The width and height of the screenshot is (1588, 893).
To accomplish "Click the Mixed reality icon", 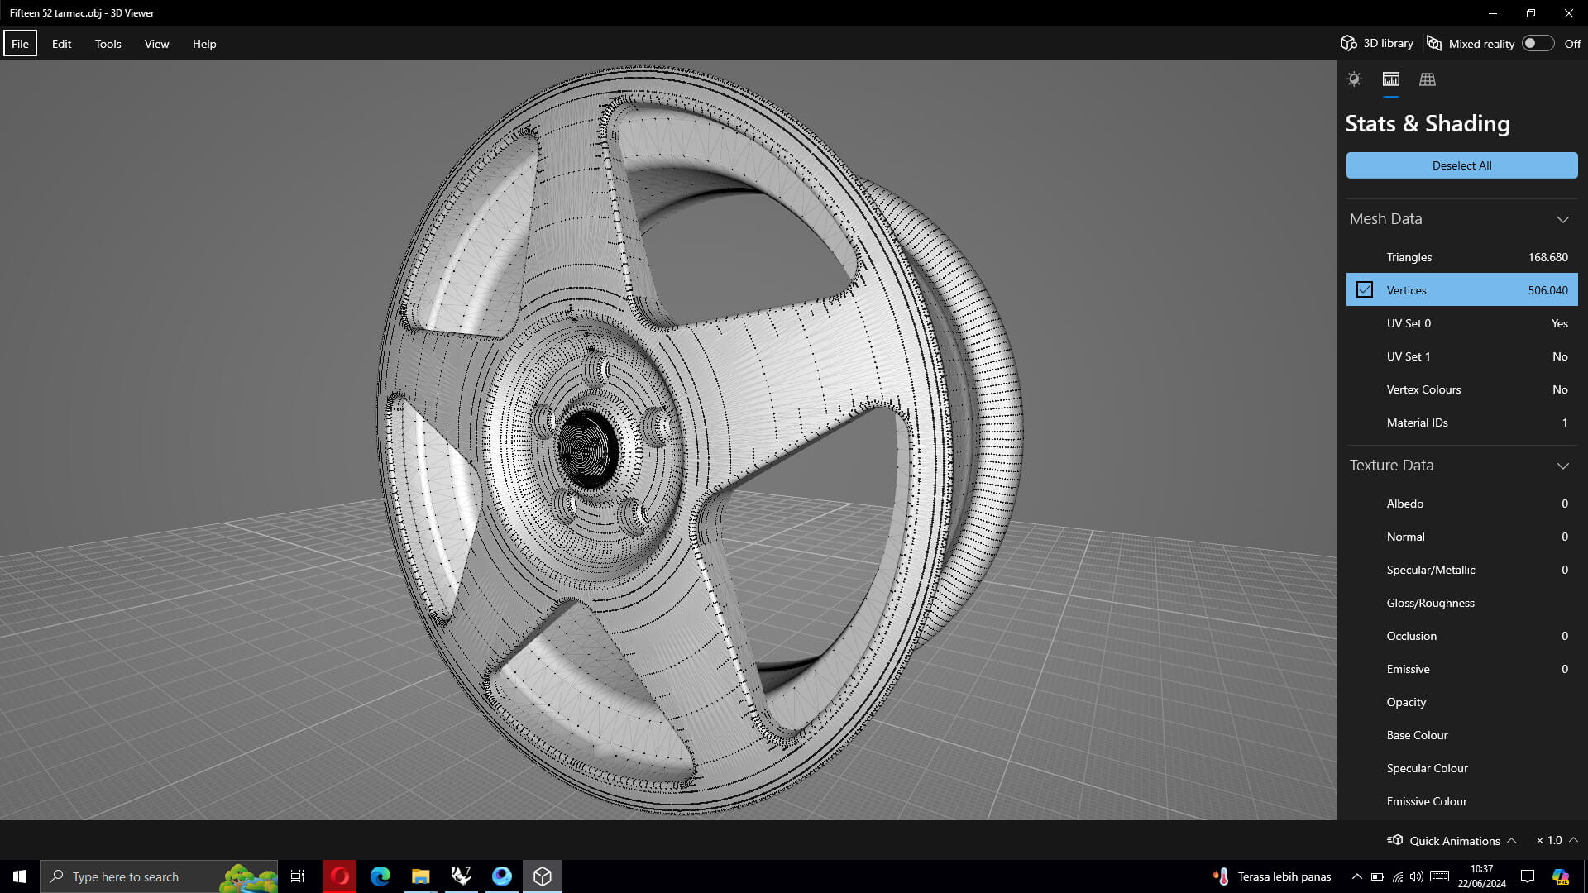I will tap(1434, 43).
